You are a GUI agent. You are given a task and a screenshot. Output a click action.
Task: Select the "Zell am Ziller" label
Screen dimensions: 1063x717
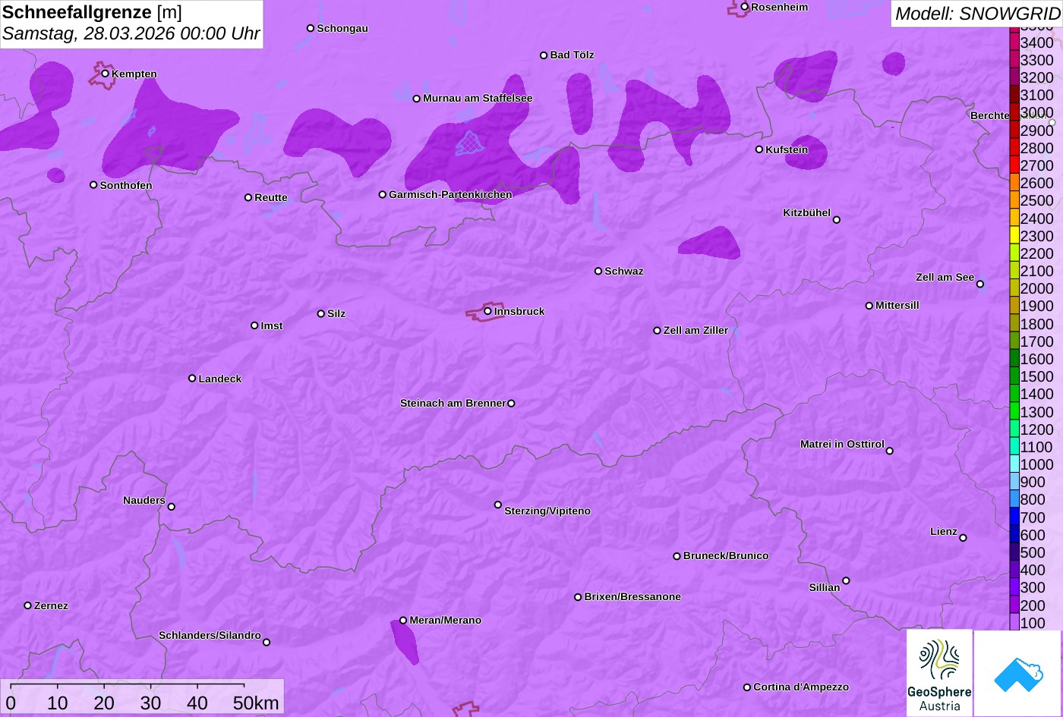coord(696,330)
